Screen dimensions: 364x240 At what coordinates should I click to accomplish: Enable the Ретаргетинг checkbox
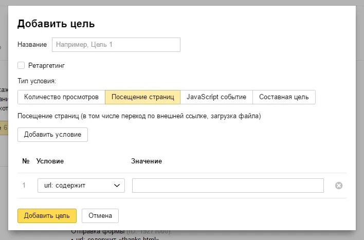coord(21,65)
